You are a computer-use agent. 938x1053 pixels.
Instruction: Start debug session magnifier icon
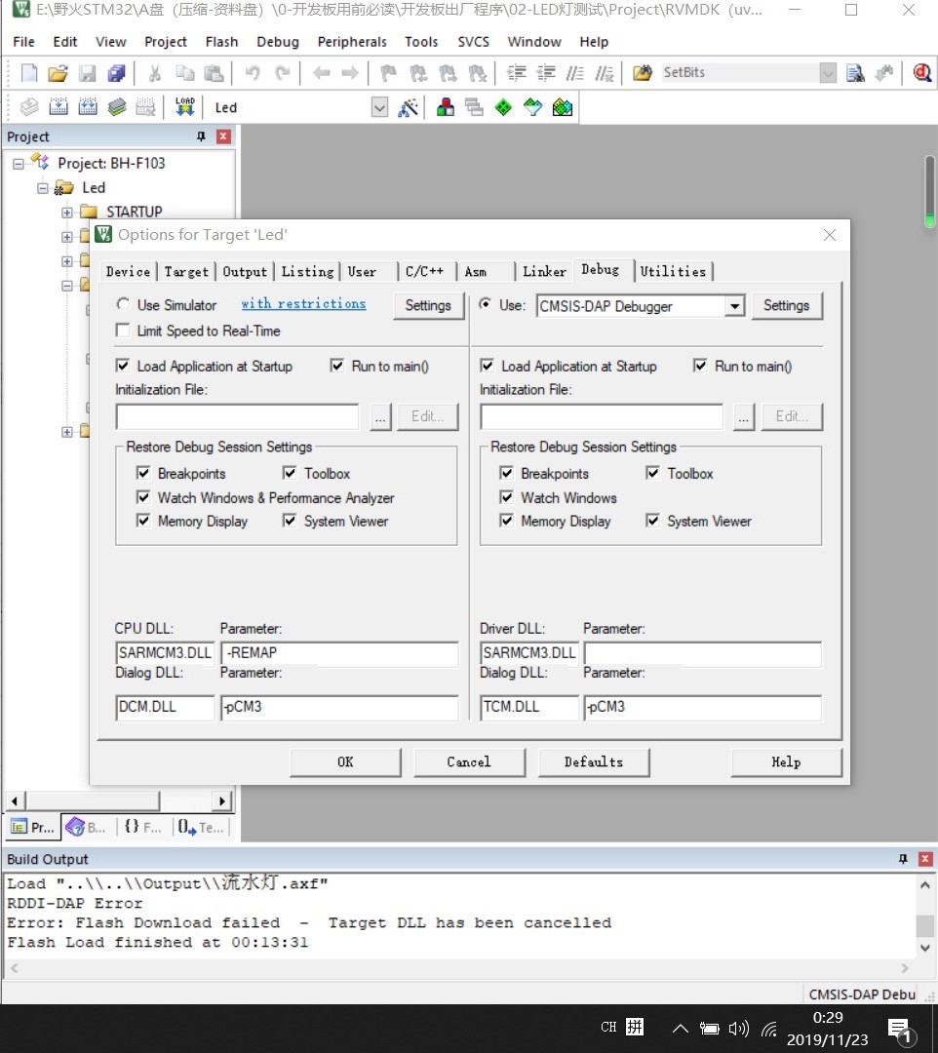tap(921, 73)
